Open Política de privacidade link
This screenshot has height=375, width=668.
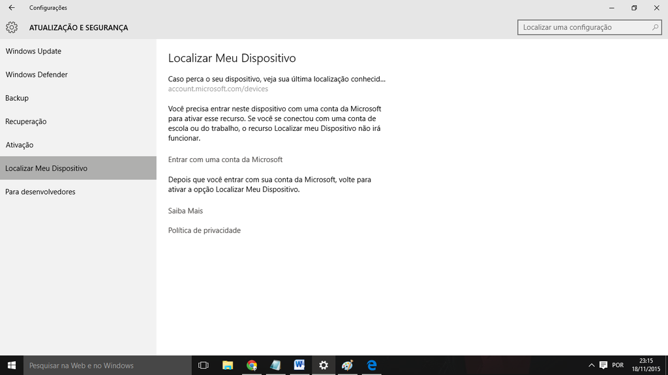204,230
